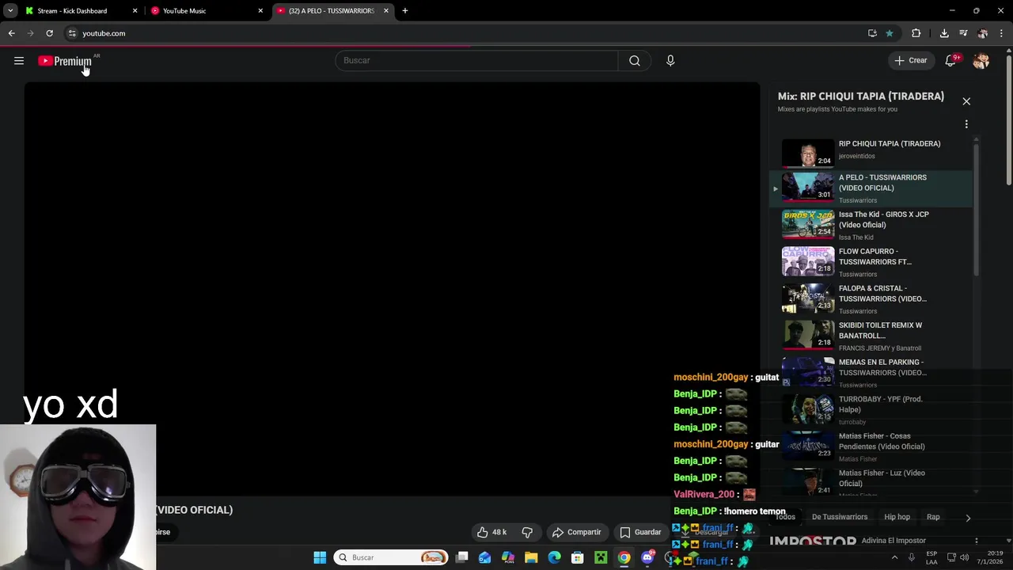Dislike the video thumbs-down button
Image resolution: width=1013 pixels, height=570 pixels.
pyautogui.click(x=527, y=532)
